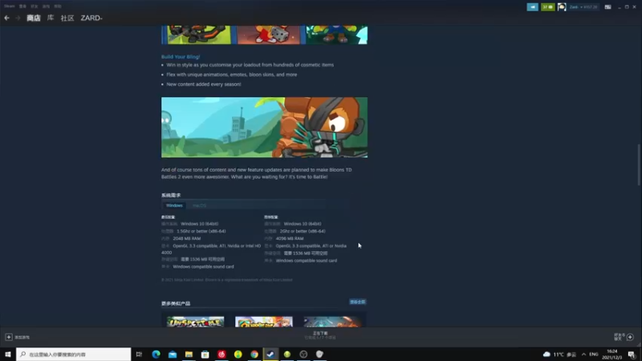Focus the taskbar search box
Viewport: 642px width, 361px height.
coord(74,354)
